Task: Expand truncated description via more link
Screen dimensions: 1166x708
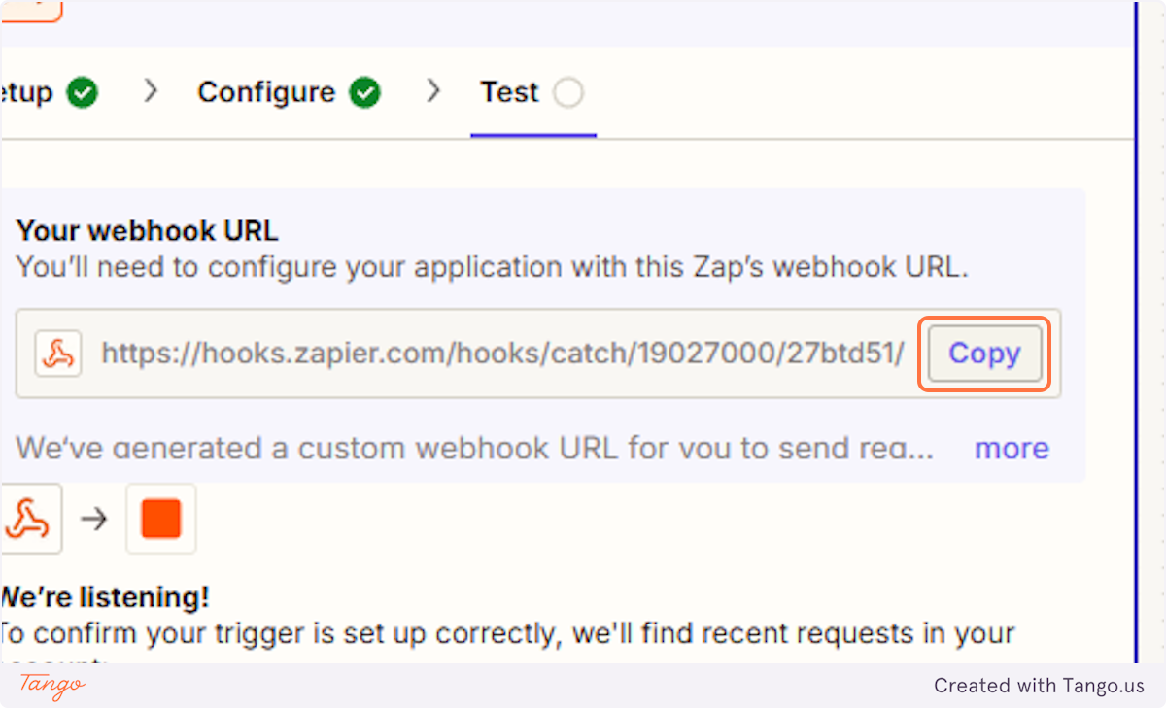Action: tap(1012, 448)
